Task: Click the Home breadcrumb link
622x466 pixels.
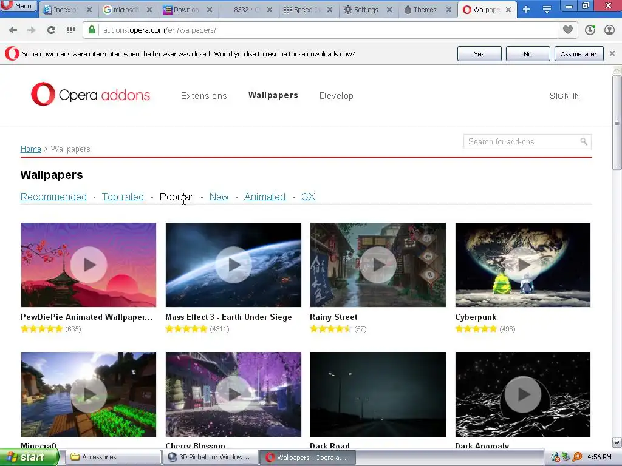Action: coord(30,149)
